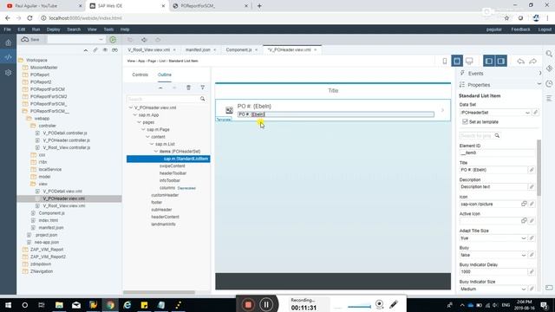Click the binding icon next to the Description property
Screen dimensions: 555x312
(532, 187)
